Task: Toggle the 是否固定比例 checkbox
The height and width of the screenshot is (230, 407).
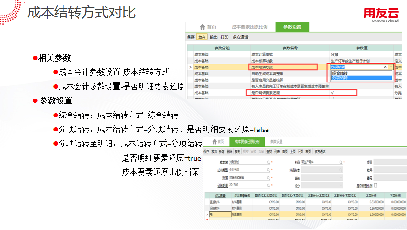Action: click(375, 185)
